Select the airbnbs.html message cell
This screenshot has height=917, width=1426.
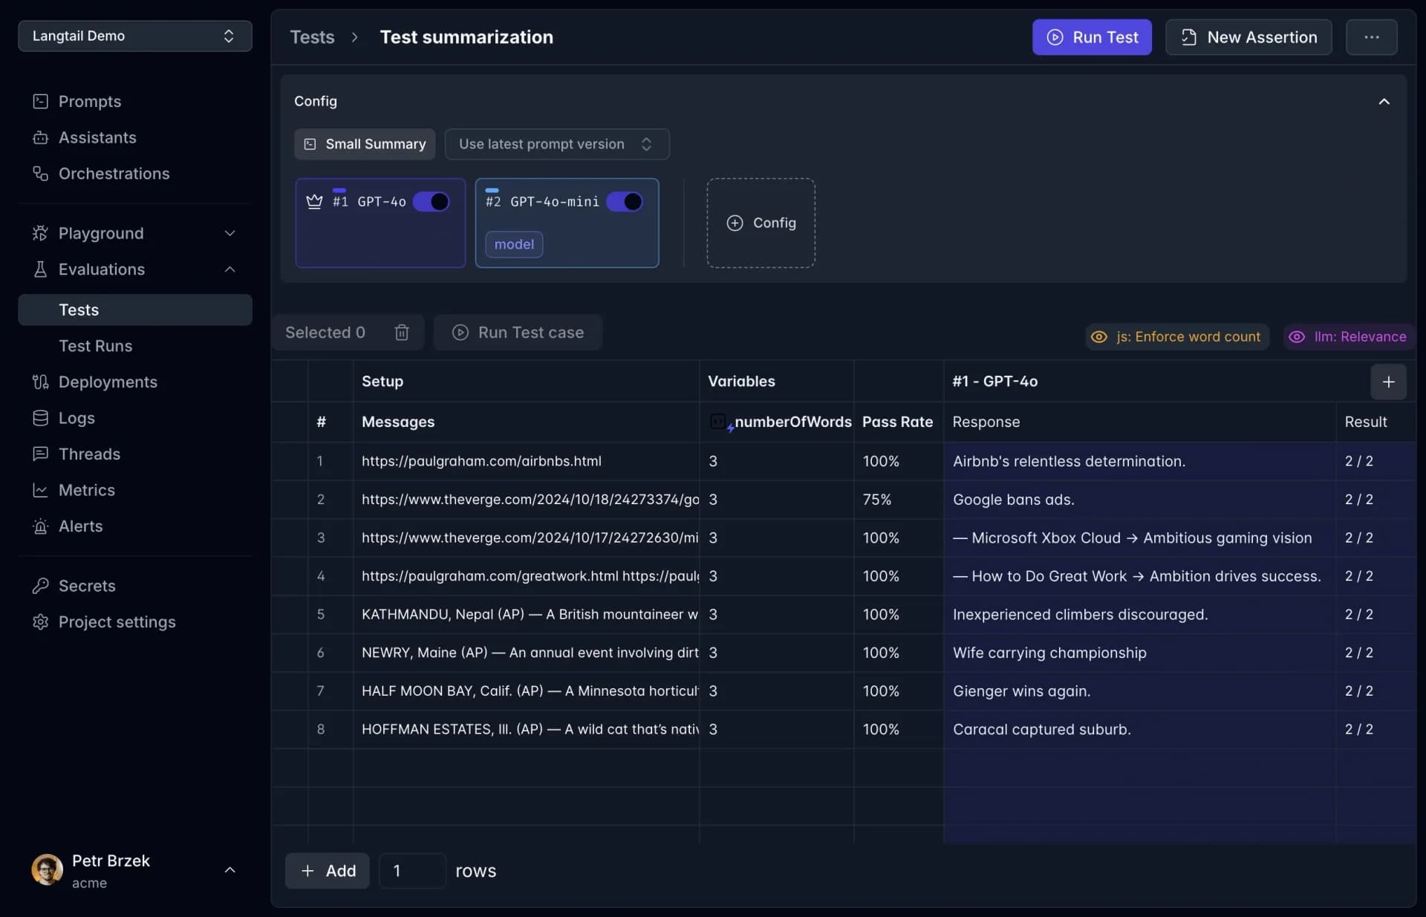click(x=526, y=461)
